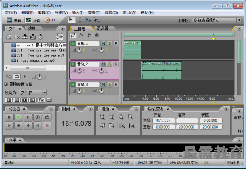Click the green Play button
246x169 pixels.
pyautogui.click(x=19, y=117)
